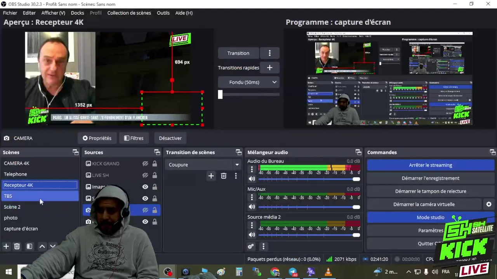This screenshot has width=497, height=279.
Task: Open the Collection de scènes menu
Action: pos(129,13)
